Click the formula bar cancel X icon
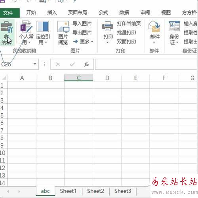Image resolution: width=198 pixels, height=198 pixels. point(58,65)
